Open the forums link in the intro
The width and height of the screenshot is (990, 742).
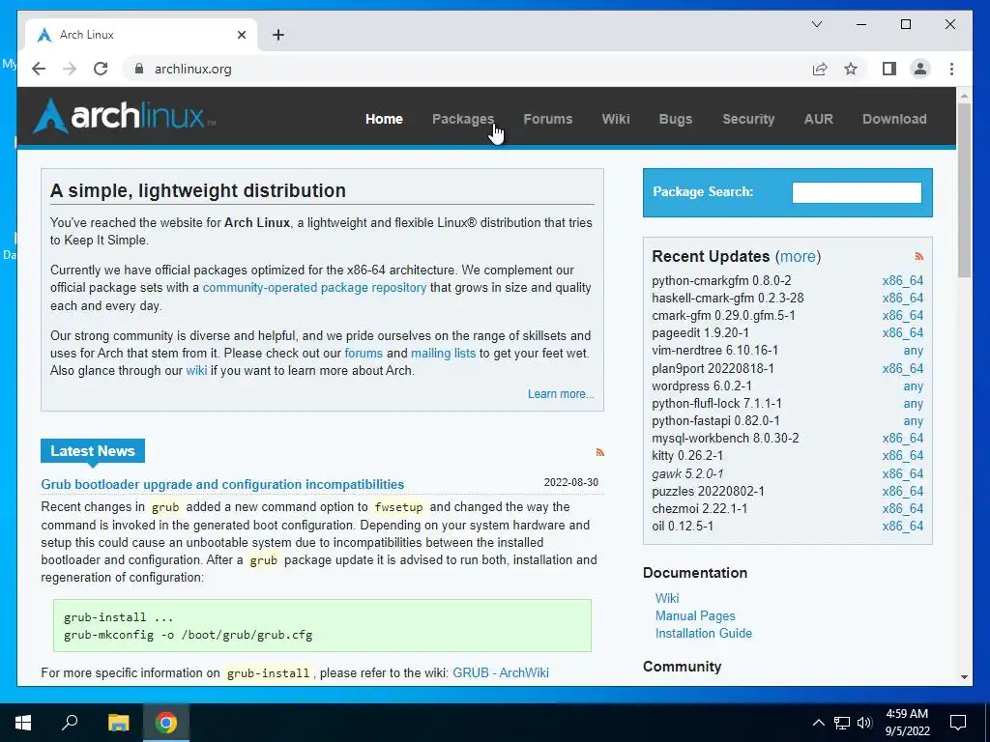(364, 354)
